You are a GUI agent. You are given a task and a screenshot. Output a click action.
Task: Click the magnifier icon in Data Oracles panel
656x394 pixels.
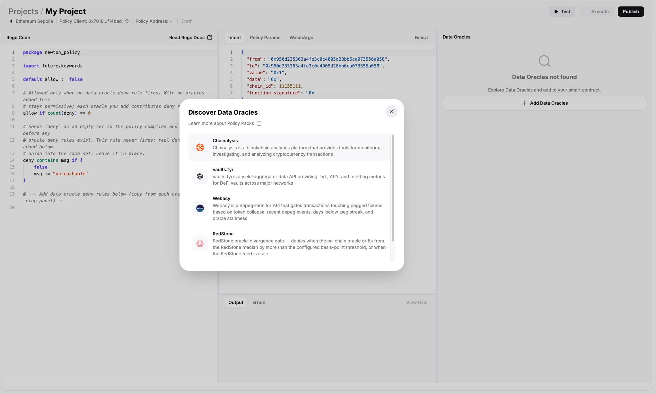click(x=545, y=61)
